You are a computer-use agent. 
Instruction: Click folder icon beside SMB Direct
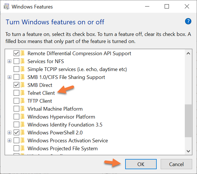pos(23,85)
